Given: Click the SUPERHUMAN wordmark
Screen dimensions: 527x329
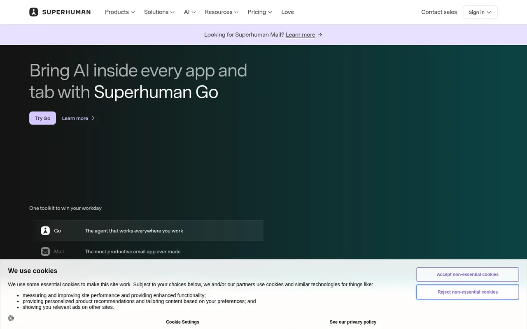Looking at the screenshot, I should (66, 12).
